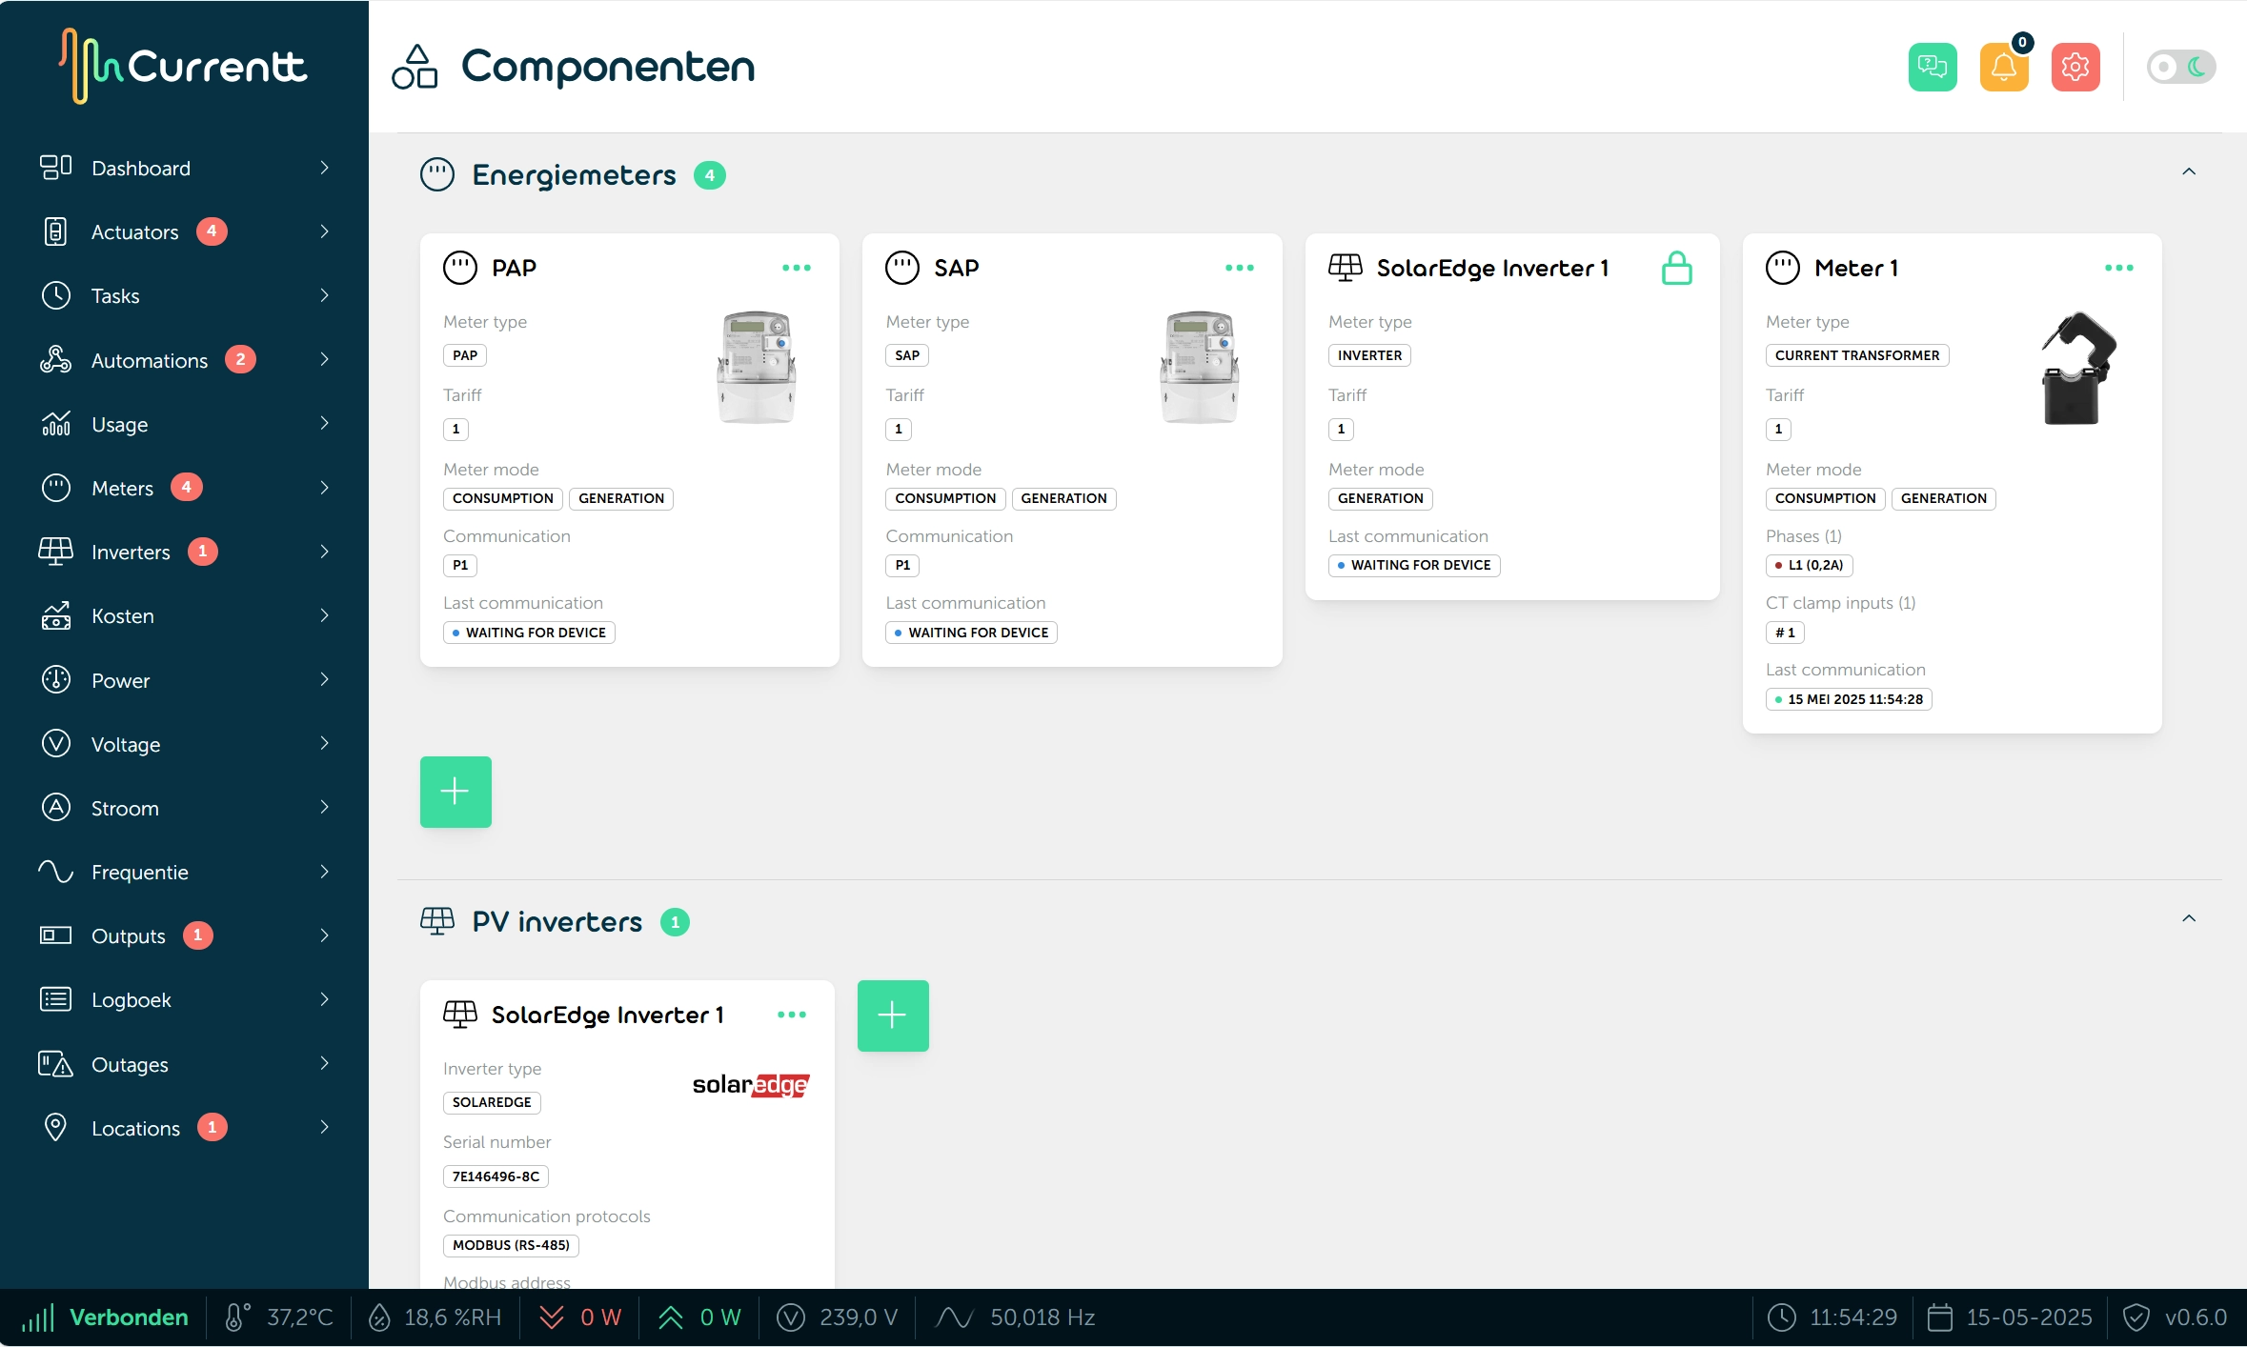Click the serial number badge 7E146496-8C
This screenshot has width=2247, height=1347.
pos(496,1176)
